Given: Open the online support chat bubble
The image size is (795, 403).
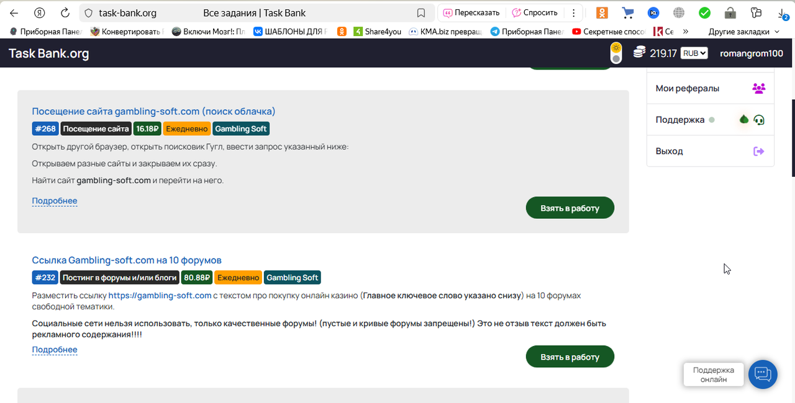Looking at the screenshot, I should [763, 374].
